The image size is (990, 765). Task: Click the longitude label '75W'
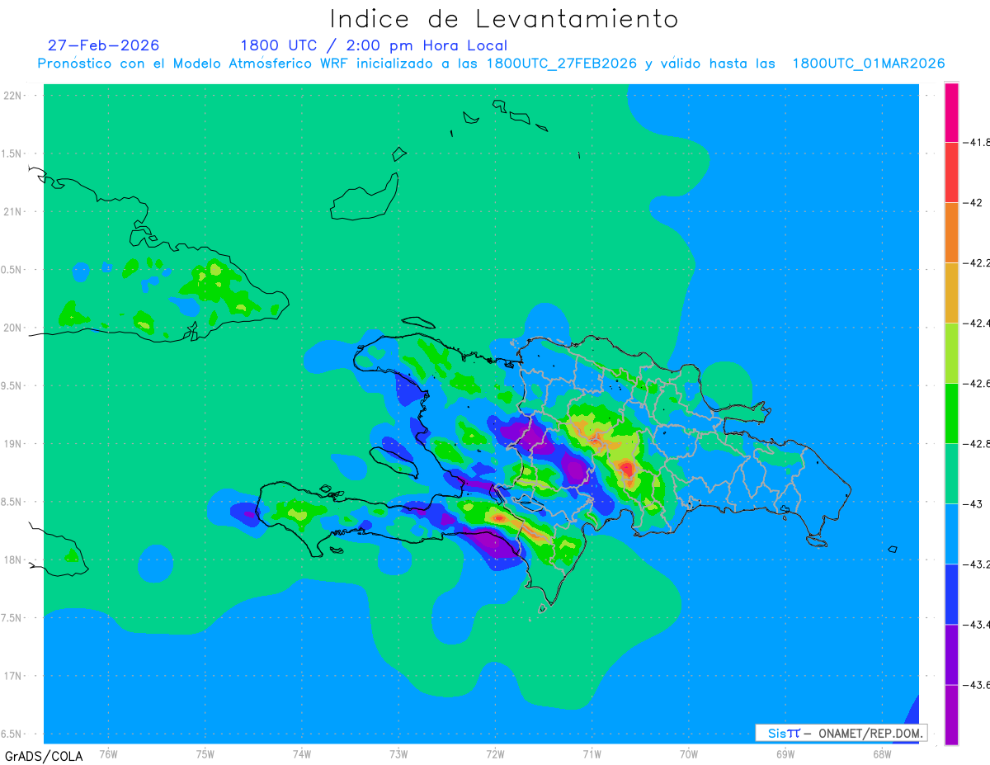point(205,753)
